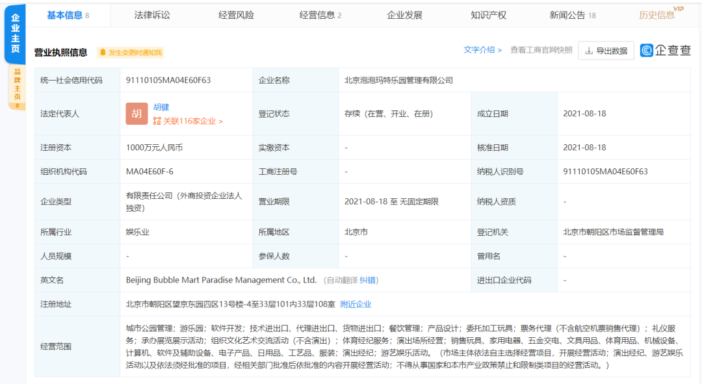Click the 企业主页 side tab
This screenshot has width=702, height=384.
tap(15, 34)
